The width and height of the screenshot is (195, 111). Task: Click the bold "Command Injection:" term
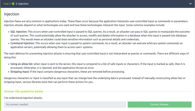(23, 43)
